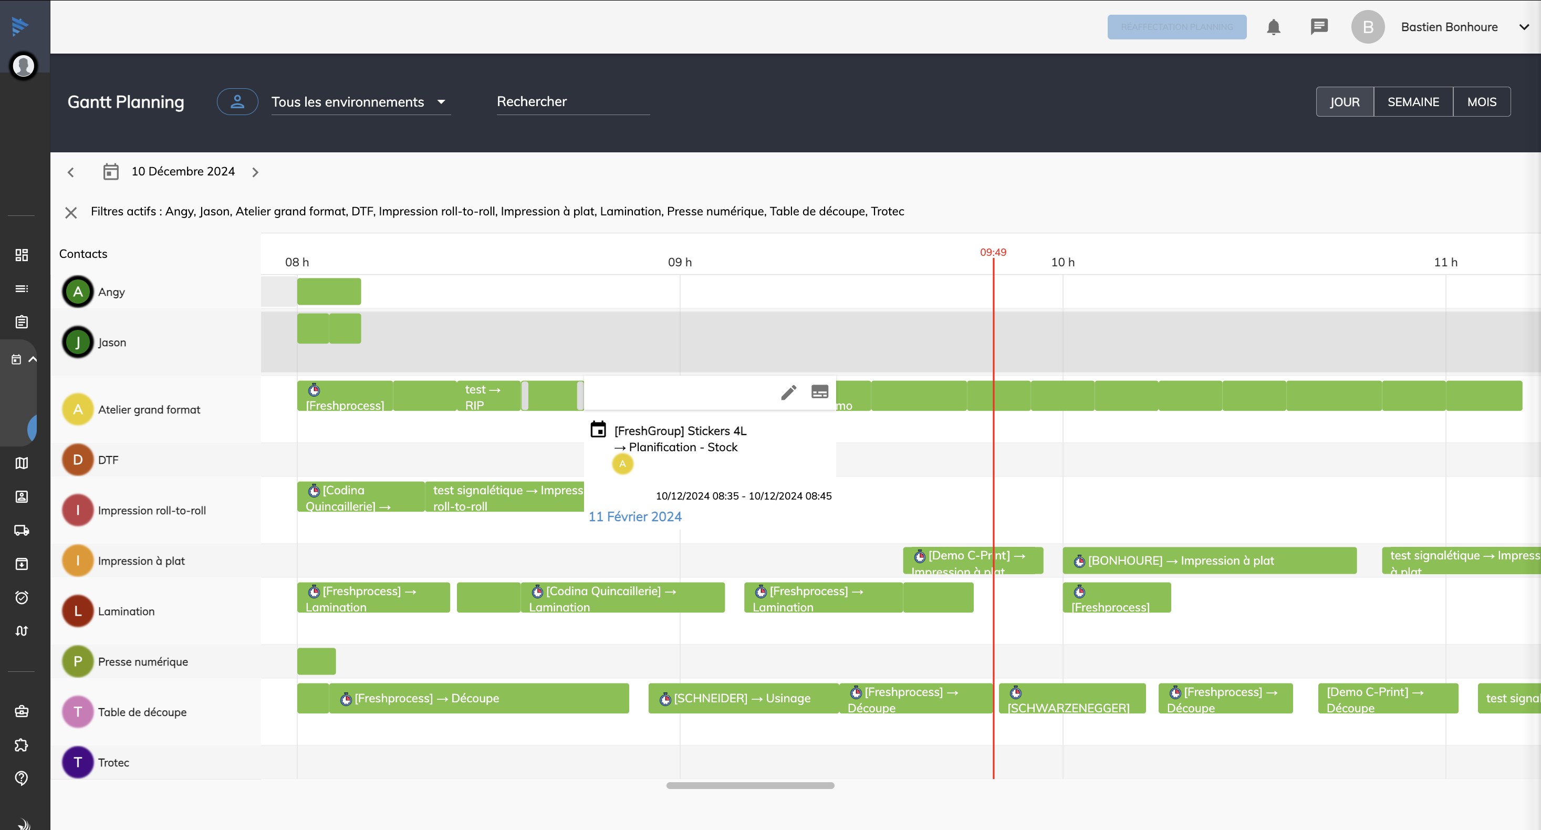Open Tous les environnements dropdown

pos(360,102)
